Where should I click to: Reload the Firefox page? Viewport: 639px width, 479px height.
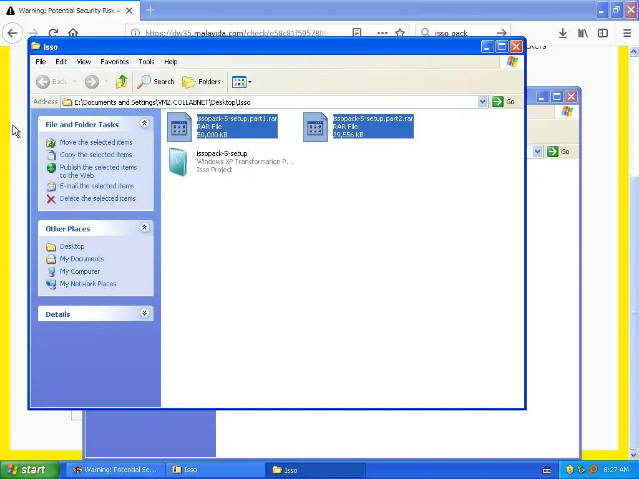(53, 32)
